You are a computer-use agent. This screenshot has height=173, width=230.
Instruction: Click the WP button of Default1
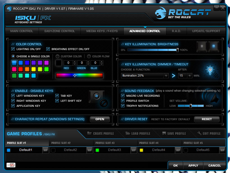[45, 150]
